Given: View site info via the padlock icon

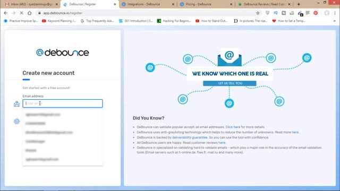Looking at the screenshot, I should click(x=39, y=13).
